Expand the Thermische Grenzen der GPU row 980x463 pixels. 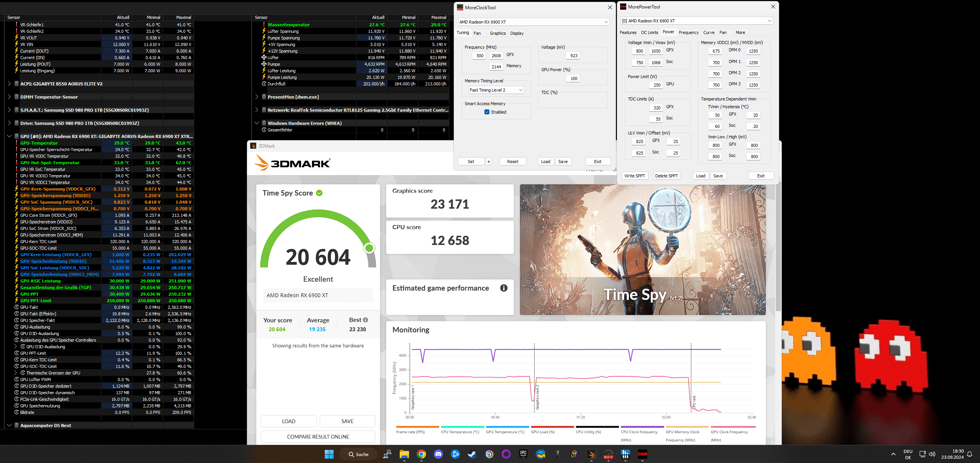(x=15, y=373)
